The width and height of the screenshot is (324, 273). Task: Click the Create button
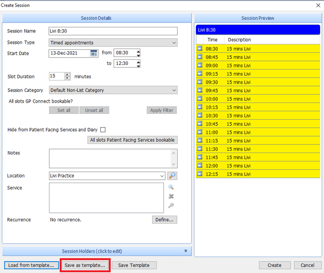tap(274, 265)
